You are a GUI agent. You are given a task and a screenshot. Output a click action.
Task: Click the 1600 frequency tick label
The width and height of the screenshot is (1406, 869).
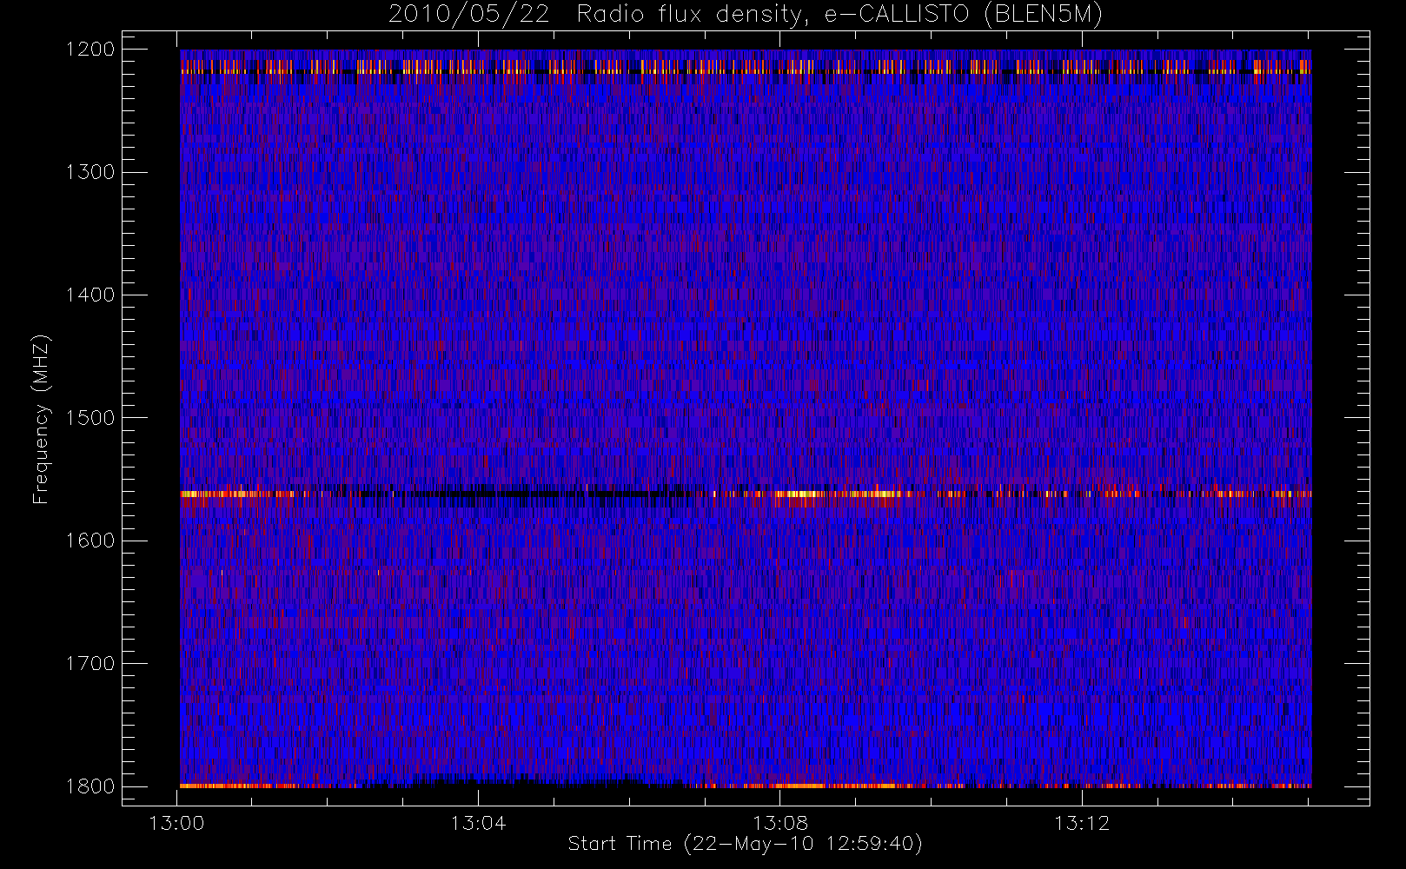click(x=90, y=541)
